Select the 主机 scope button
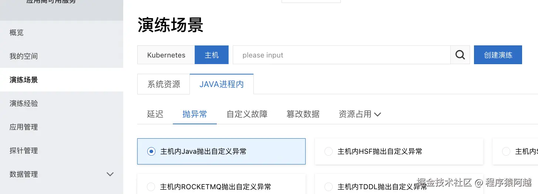This screenshot has width=538, height=194. pyautogui.click(x=212, y=55)
